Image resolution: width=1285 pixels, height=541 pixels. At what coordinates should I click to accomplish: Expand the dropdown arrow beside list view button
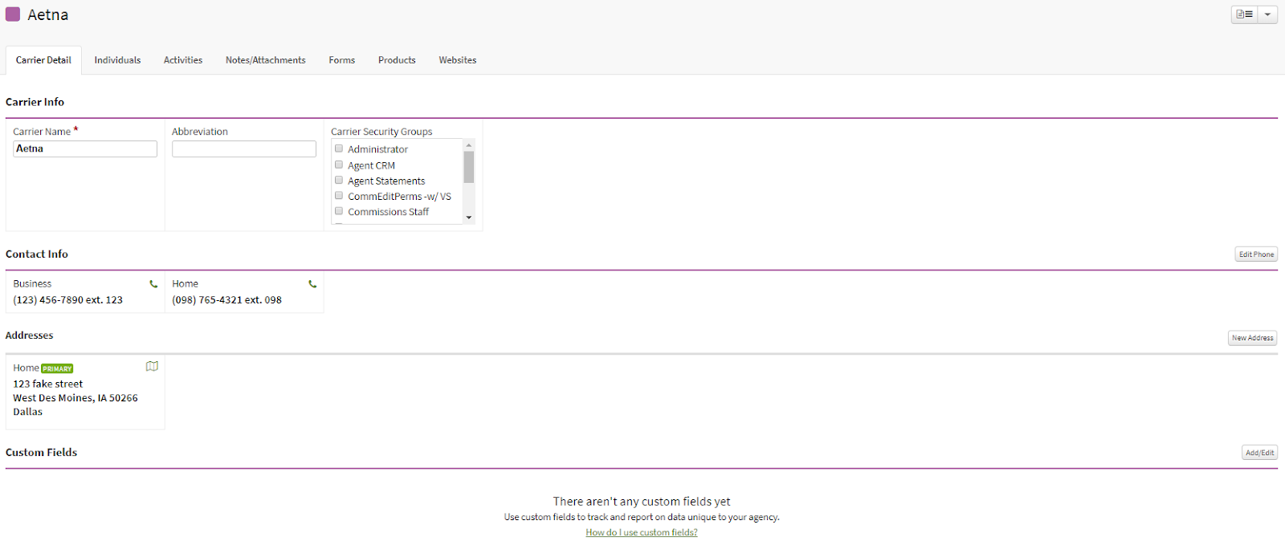1267,14
